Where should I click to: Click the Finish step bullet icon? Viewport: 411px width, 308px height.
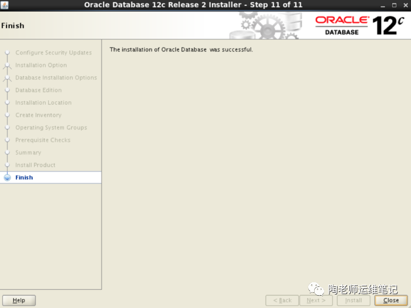(7, 177)
